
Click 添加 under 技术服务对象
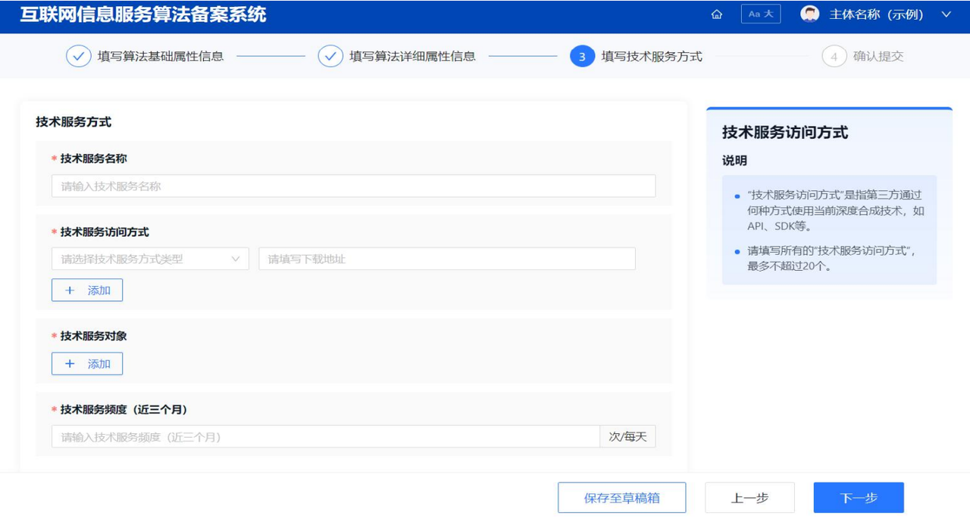(x=87, y=363)
